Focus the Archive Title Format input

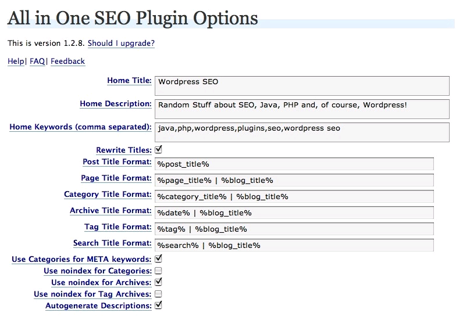(x=294, y=213)
